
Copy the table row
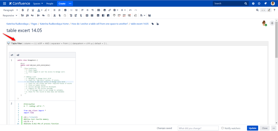[43, 15]
